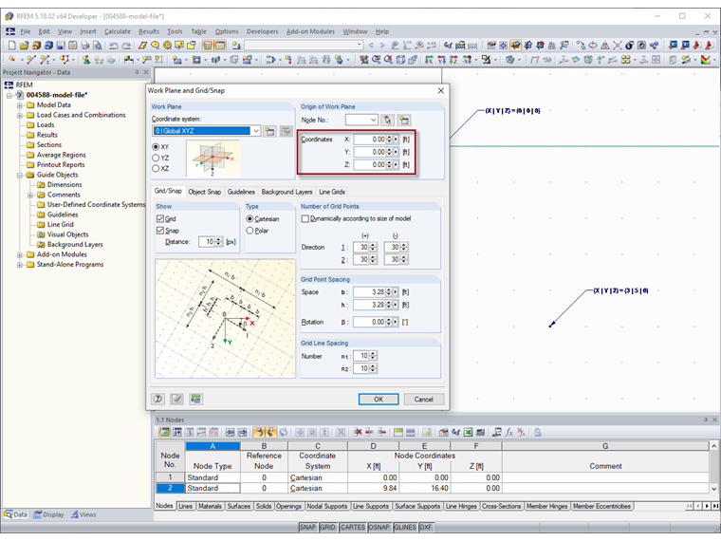Expand the Add-on Modules tree node
This screenshot has width=721, height=541.
(20, 254)
